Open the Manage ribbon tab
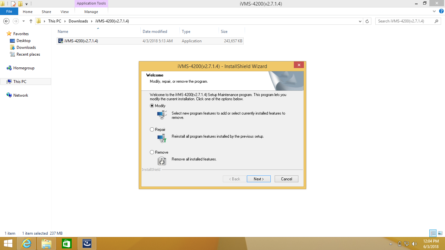445x250 pixels. 91,12
